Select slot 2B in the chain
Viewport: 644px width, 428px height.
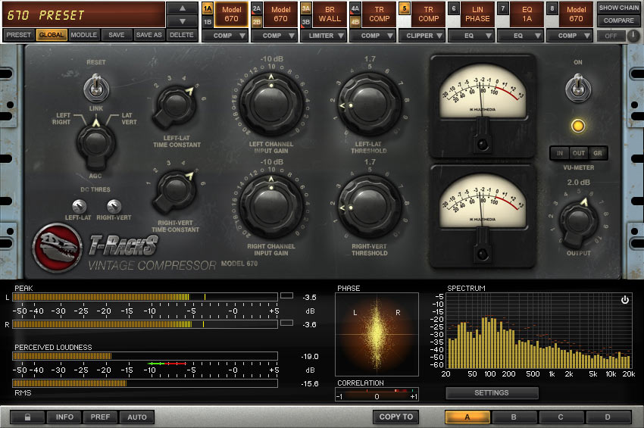(x=257, y=22)
